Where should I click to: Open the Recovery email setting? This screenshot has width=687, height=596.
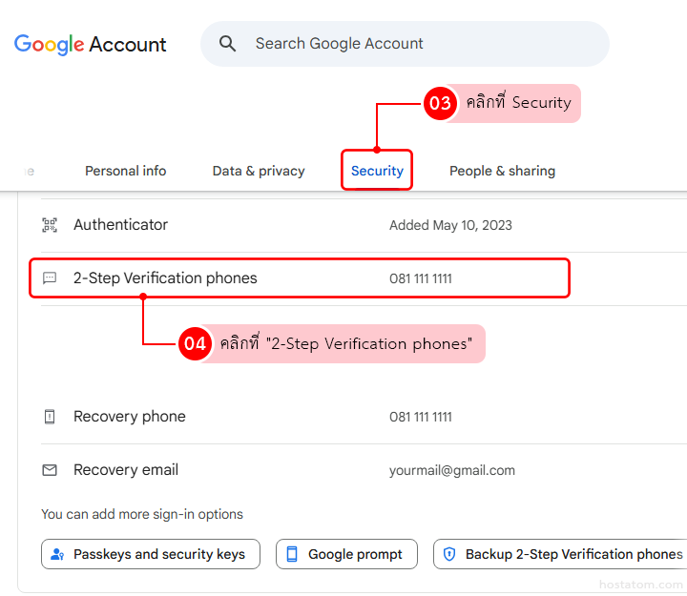[286, 470]
